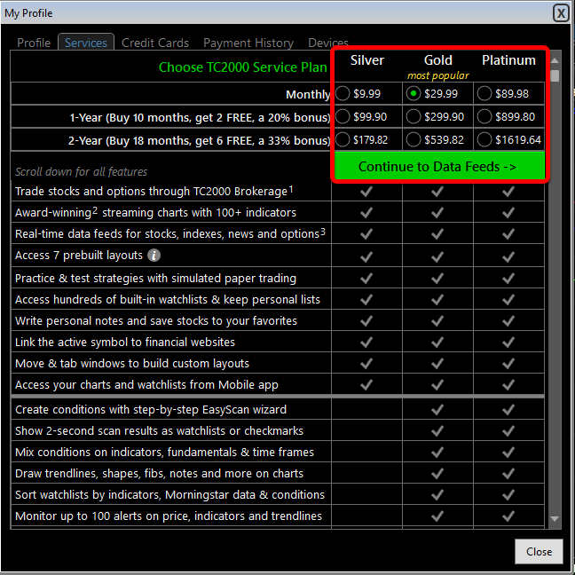The width and height of the screenshot is (575, 575).
Task: Click the info icon beside prebuilt layouts
Action: coord(154,256)
